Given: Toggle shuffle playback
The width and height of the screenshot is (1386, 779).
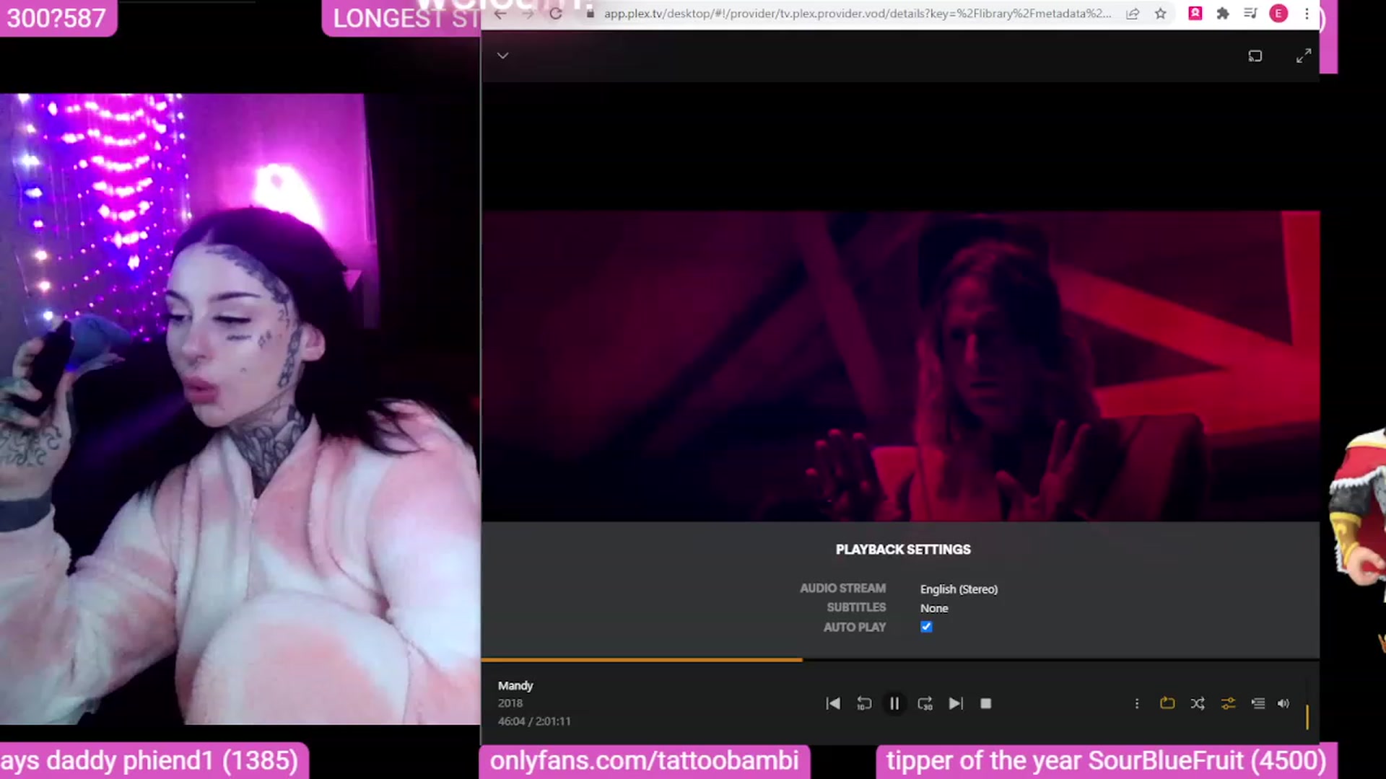Looking at the screenshot, I should [1198, 703].
